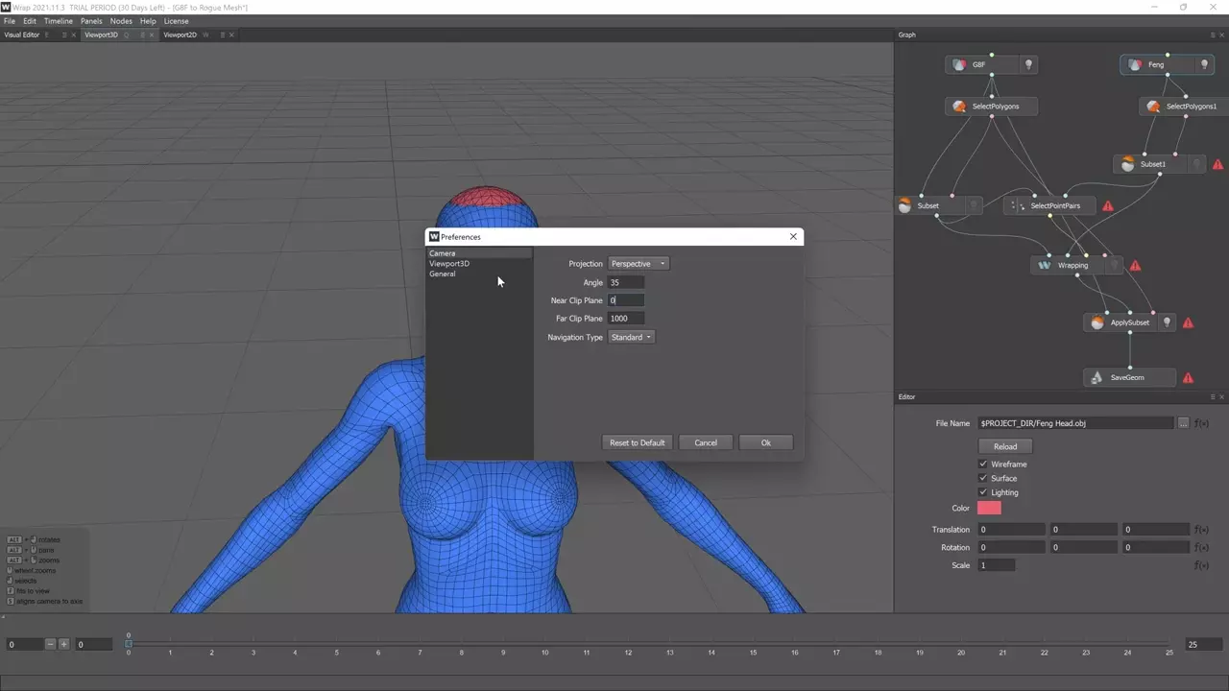Open the Nodes menu
1229x691 pixels.
(x=121, y=21)
